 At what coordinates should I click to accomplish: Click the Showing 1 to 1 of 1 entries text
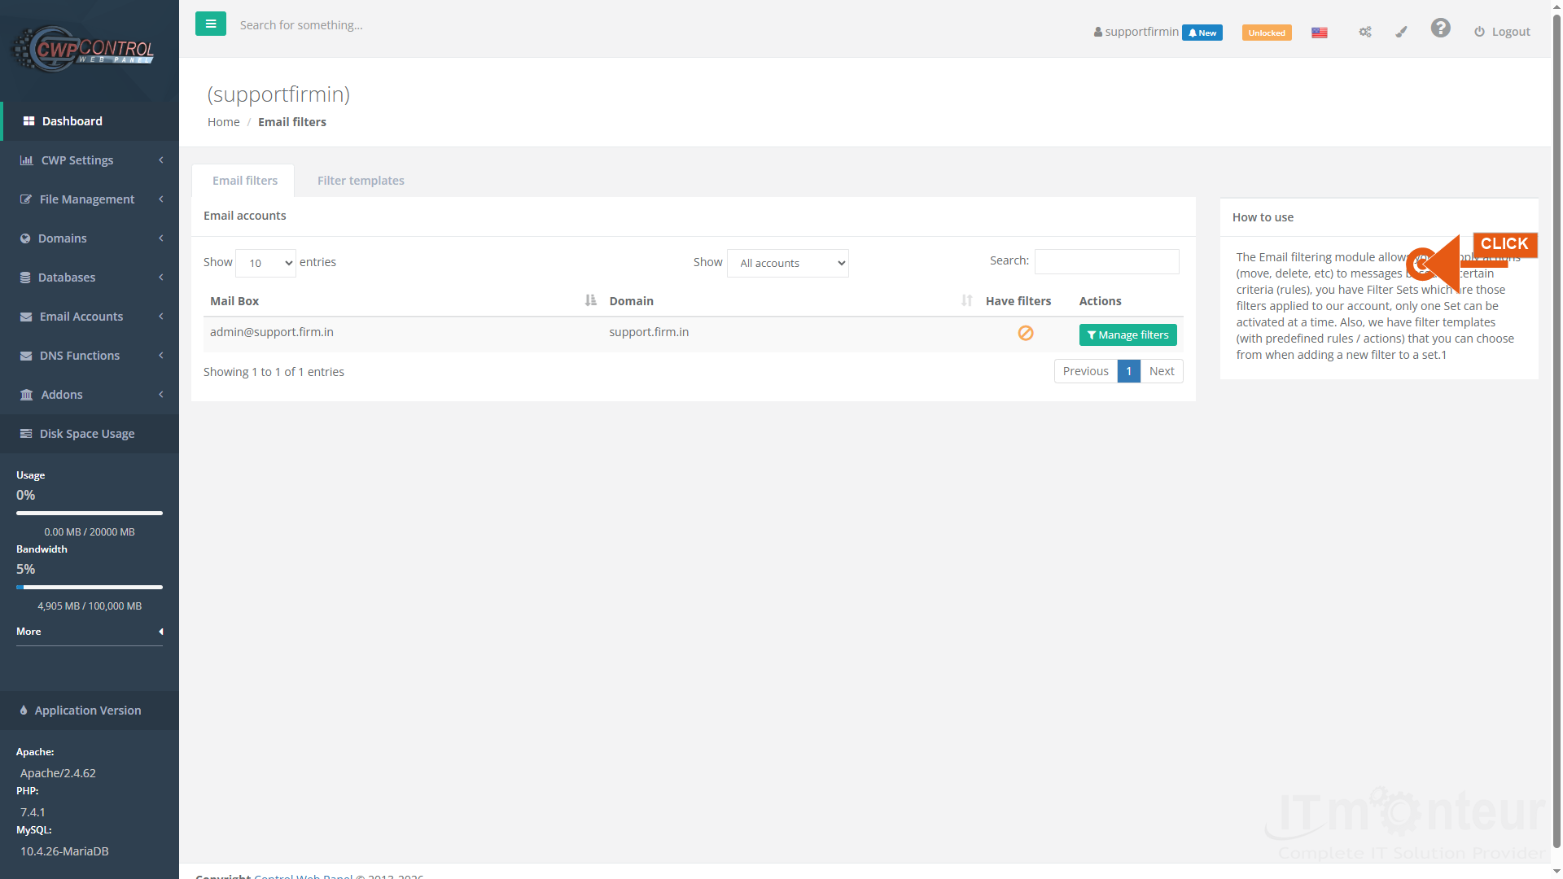coord(274,372)
